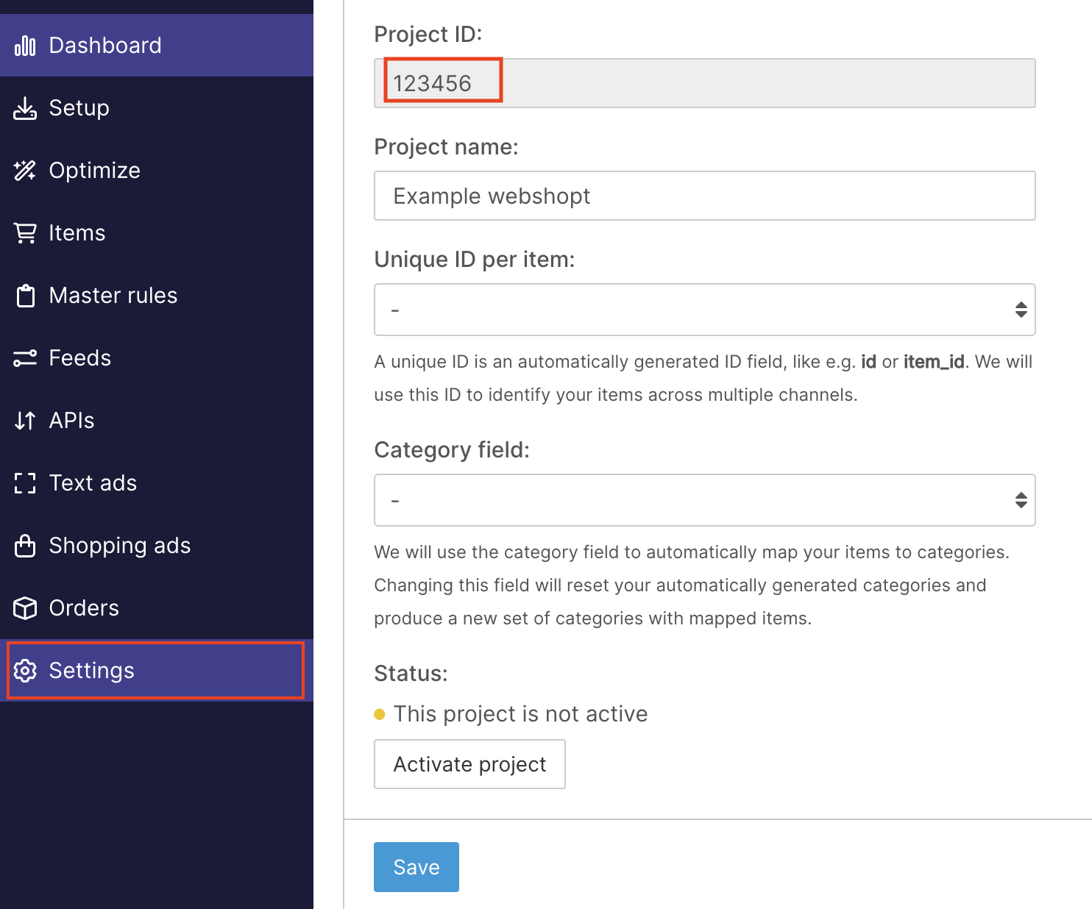Viewport: 1092px width, 909px height.
Task: Click the Dashboard bar chart icon
Action: tap(25, 46)
